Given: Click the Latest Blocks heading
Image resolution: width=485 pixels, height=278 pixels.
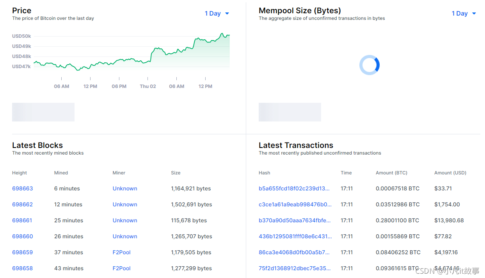Looking at the screenshot, I should 37,145.
